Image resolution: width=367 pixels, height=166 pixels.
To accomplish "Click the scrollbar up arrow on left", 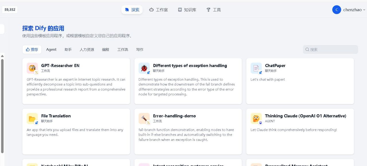I will (2, 56).
